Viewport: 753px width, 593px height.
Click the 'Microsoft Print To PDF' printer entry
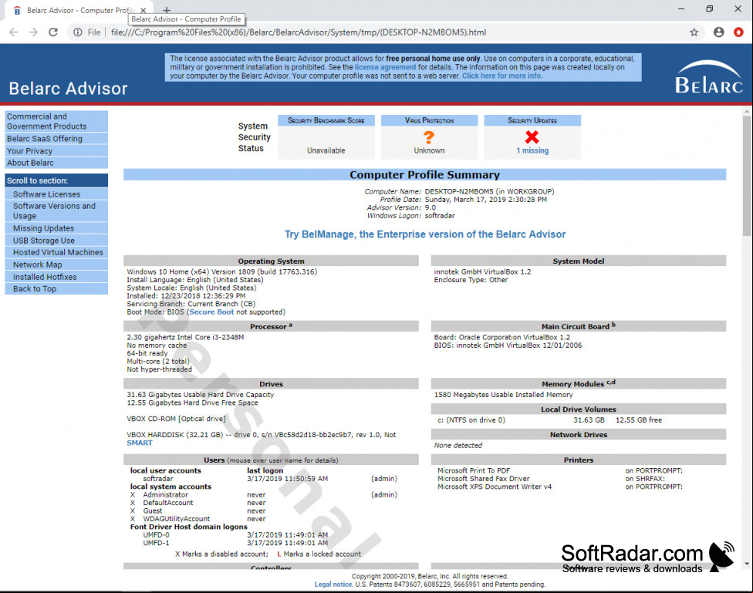474,470
